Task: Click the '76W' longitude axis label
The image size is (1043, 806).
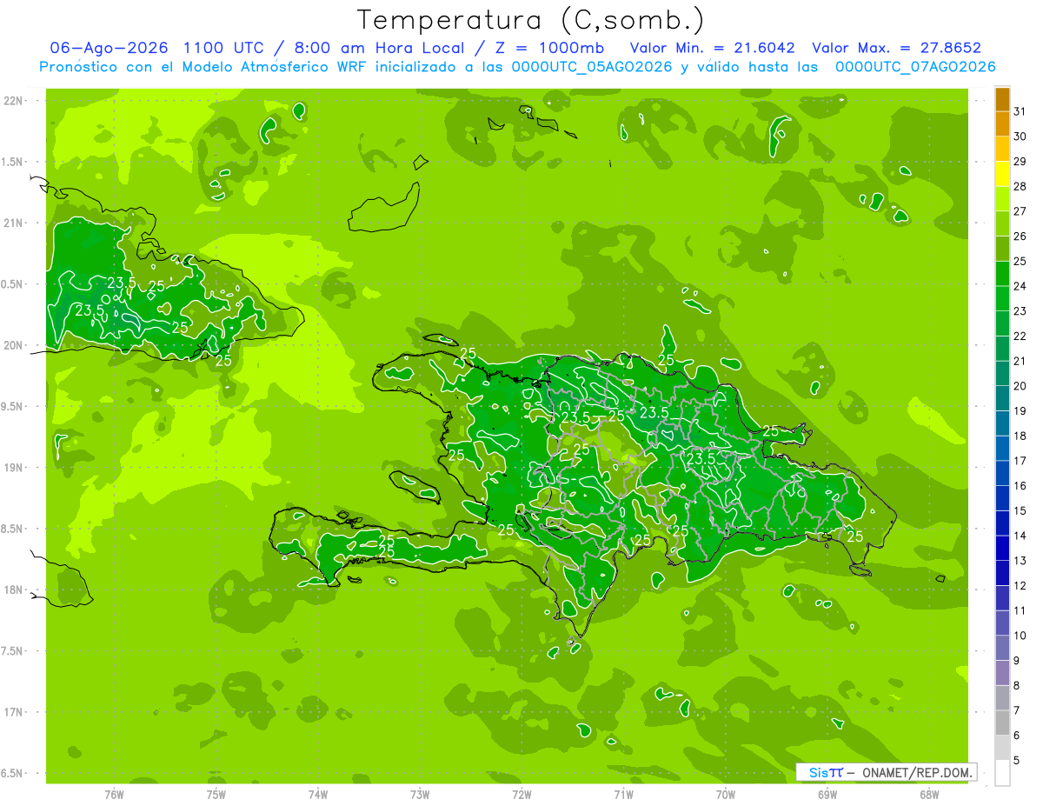Action: coord(114,794)
